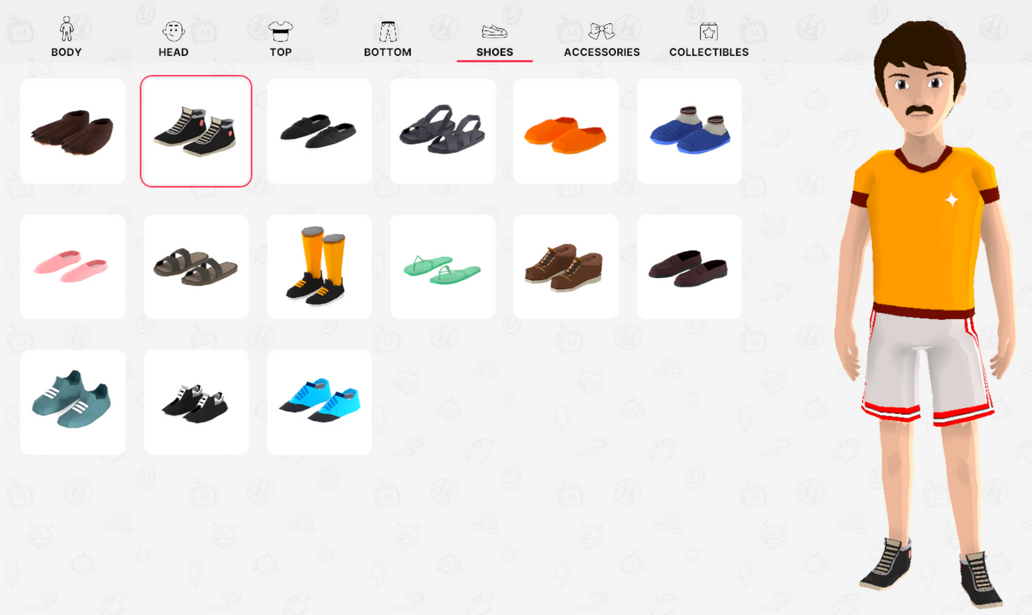The image size is (1032, 615).
Task: Select the teal striped sneakers
Action: (73, 402)
